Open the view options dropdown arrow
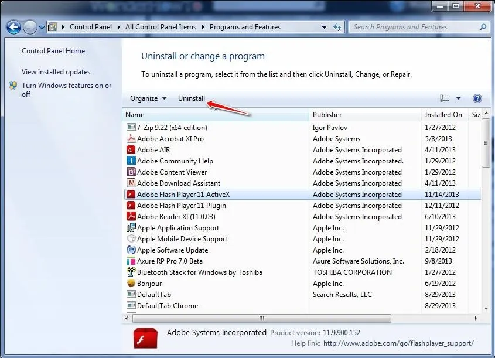The width and height of the screenshot is (495, 358). [458, 98]
